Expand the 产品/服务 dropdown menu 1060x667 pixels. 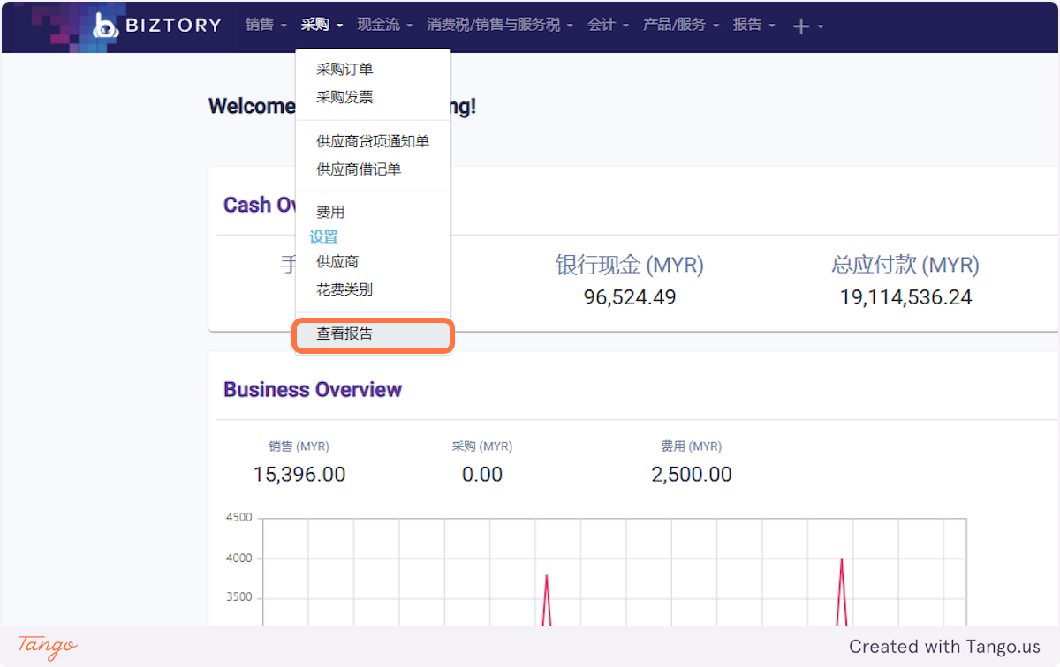pyautogui.click(x=680, y=25)
